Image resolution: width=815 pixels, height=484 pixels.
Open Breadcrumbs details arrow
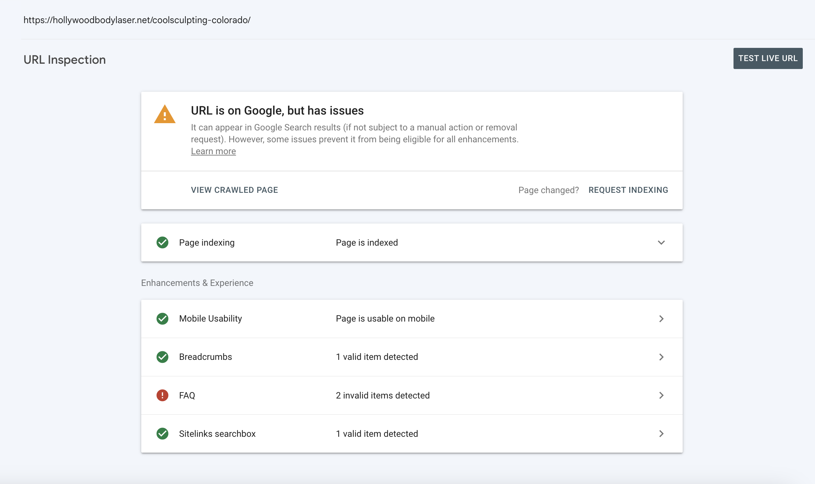pos(661,357)
